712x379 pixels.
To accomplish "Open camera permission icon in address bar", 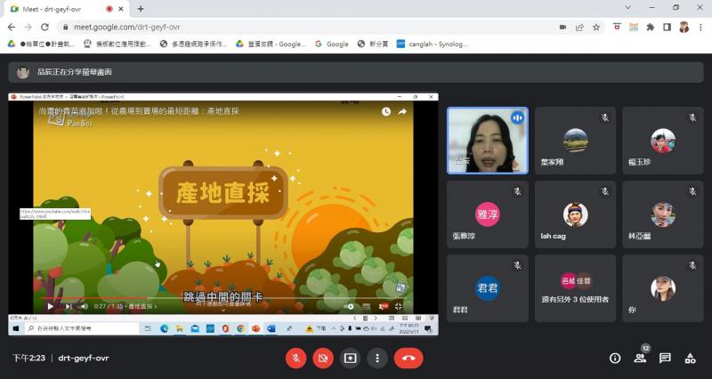I will point(562,28).
